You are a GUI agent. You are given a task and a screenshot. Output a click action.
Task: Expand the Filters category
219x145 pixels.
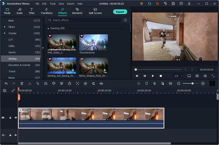(5, 27)
